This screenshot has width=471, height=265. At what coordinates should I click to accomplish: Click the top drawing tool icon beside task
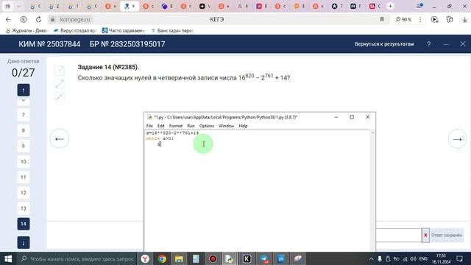coord(60,71)
